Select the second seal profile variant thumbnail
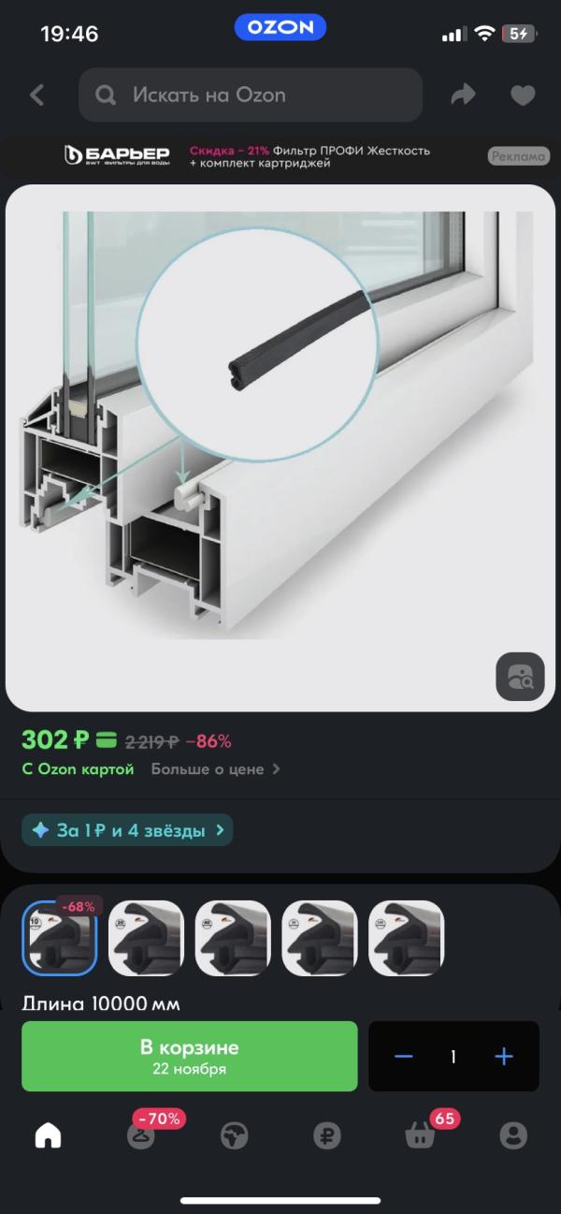 (146, 939)
